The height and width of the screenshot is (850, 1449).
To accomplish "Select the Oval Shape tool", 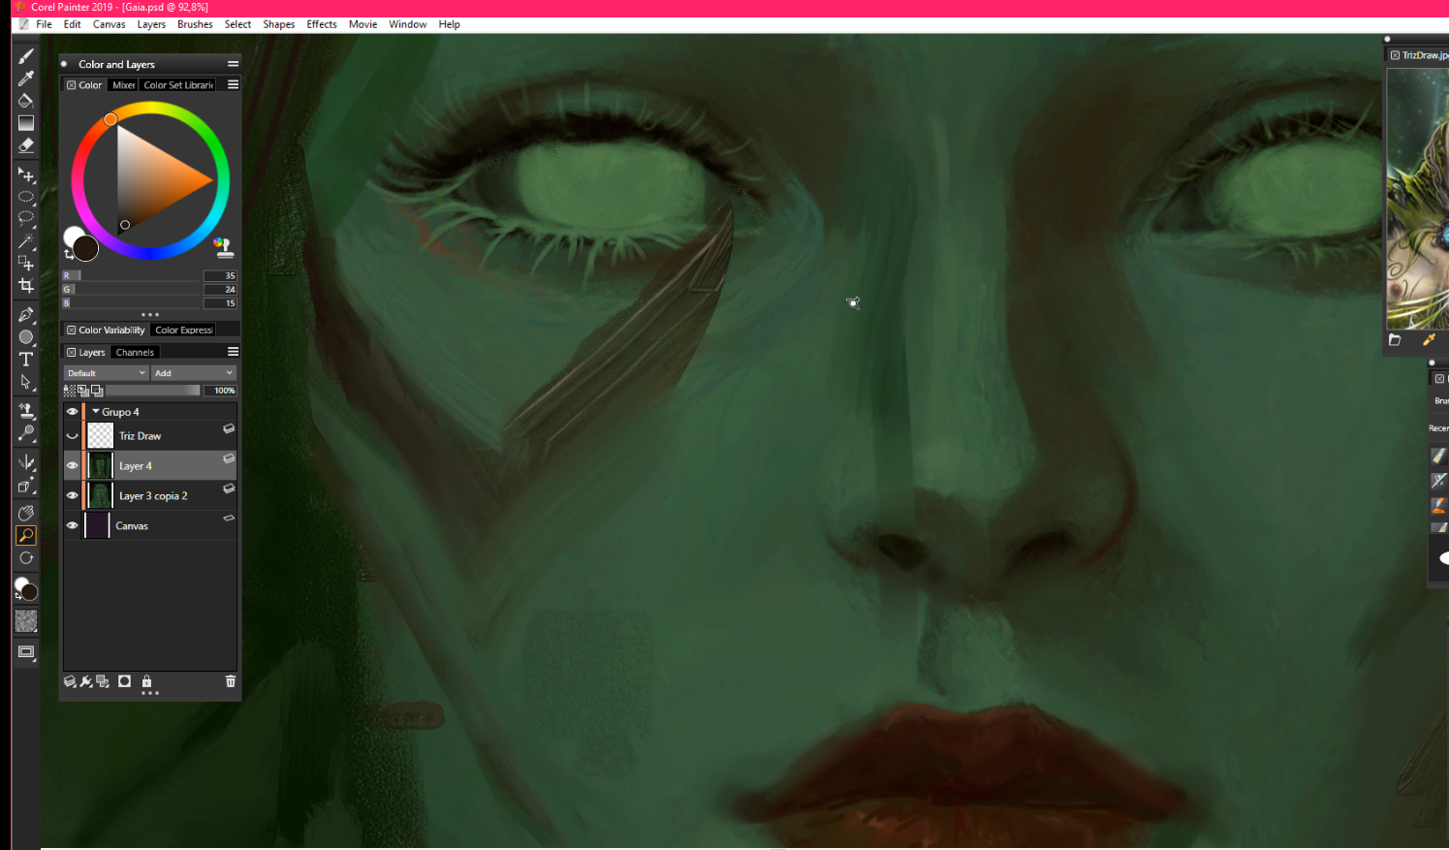I will [26, 337].
